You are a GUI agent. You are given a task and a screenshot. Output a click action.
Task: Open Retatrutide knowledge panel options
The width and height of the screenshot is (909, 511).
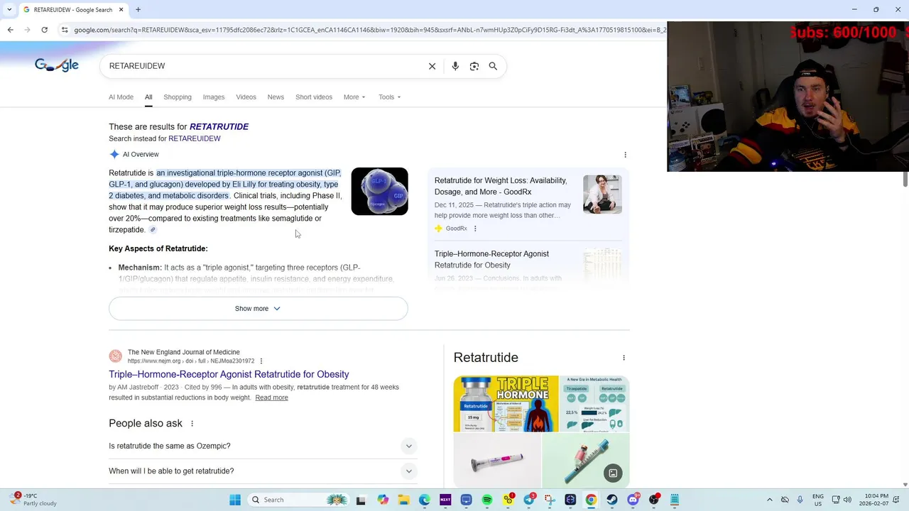point(624,358)
